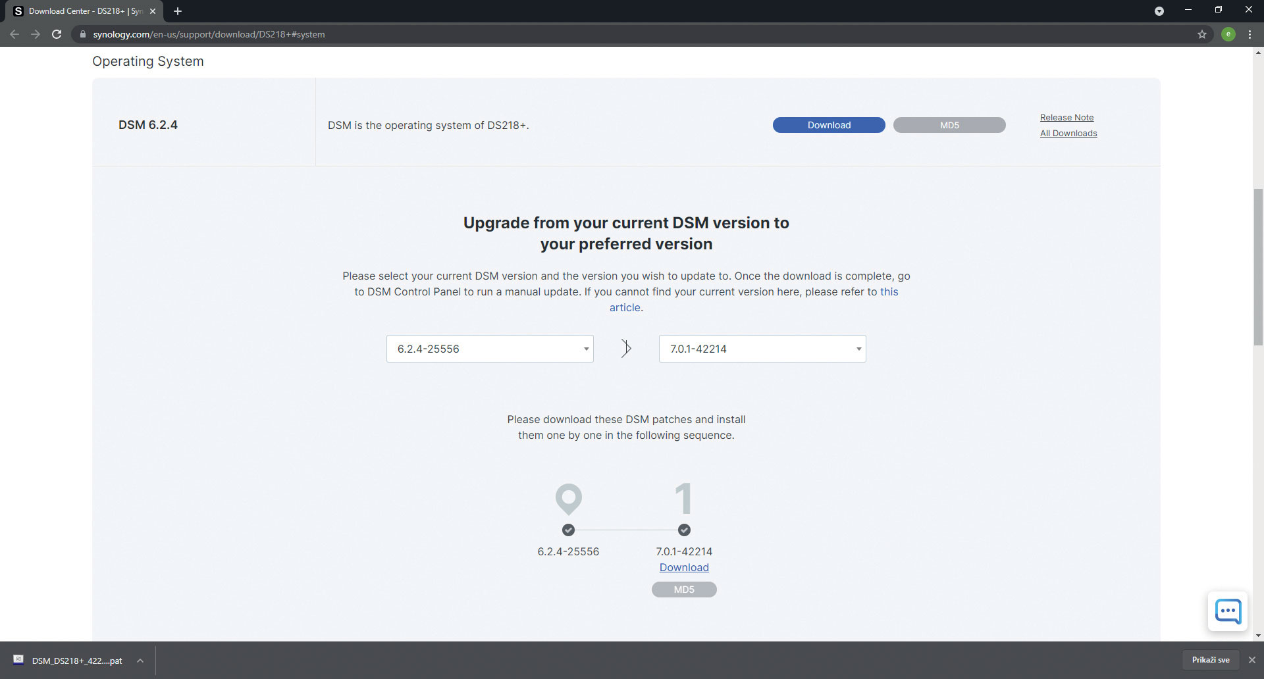Image resolution: width=1264 pixels, height=679 pixels.
Task: Click the scrollbar up arrow
Action: click(x=1258, y=52)
